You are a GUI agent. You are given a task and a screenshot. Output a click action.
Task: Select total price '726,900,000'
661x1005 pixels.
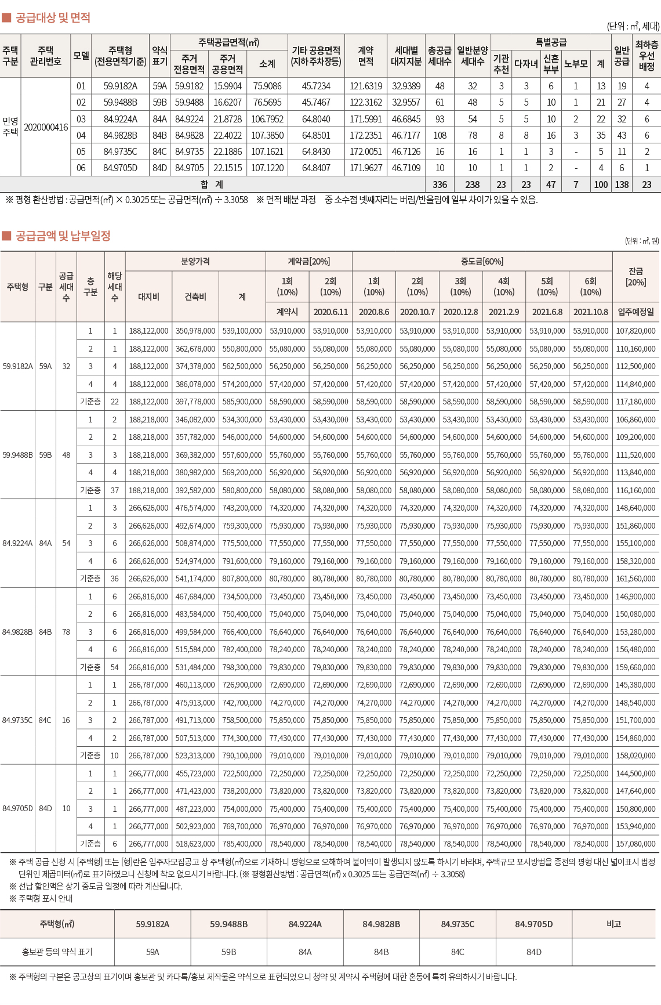point(242,685)
